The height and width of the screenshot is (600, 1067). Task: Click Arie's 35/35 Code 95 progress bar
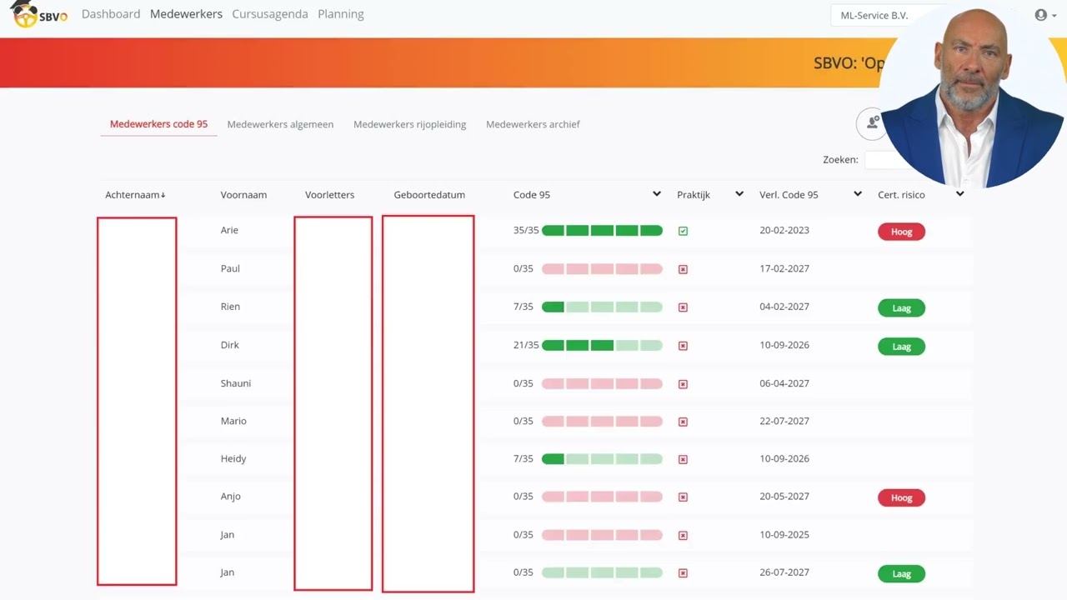pos(602,231)
